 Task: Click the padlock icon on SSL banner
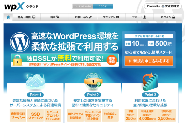(17, 60)
